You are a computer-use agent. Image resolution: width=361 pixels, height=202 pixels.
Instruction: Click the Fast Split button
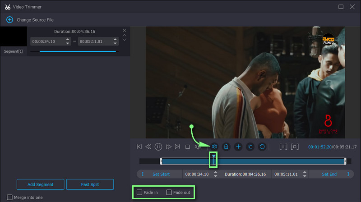pyautogui.click(x=90, y=184)
